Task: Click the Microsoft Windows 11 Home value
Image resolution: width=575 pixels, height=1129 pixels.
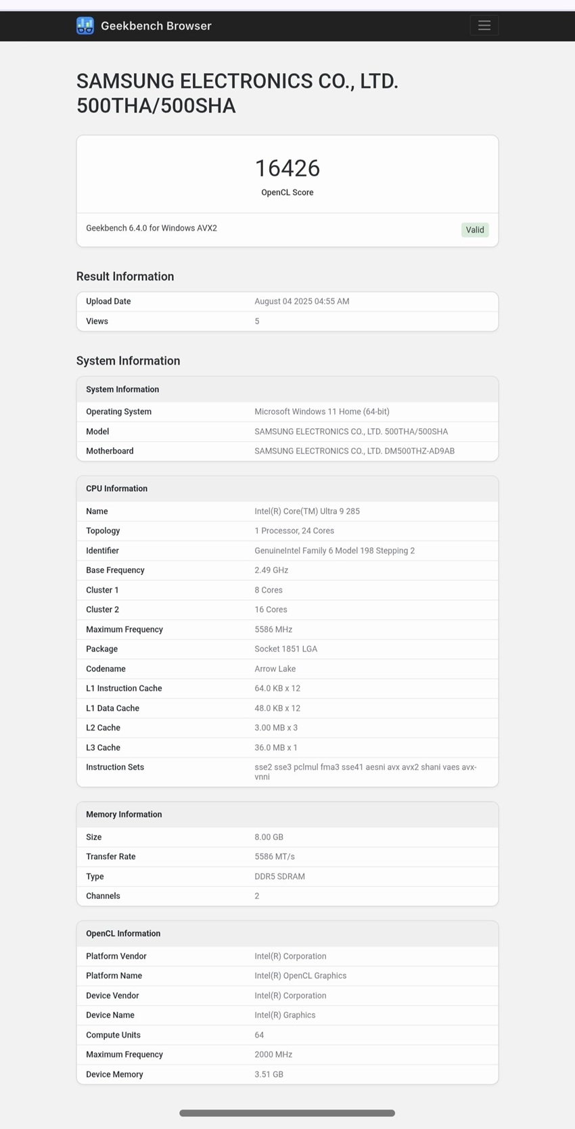Action: coord(322,412)
